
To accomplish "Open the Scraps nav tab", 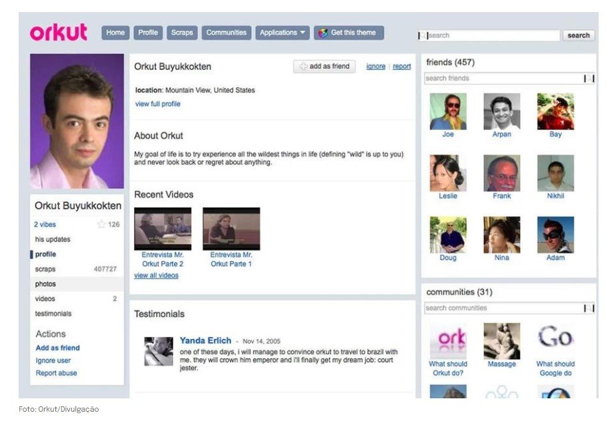I will pyautogui.click(x=182, y=33).
